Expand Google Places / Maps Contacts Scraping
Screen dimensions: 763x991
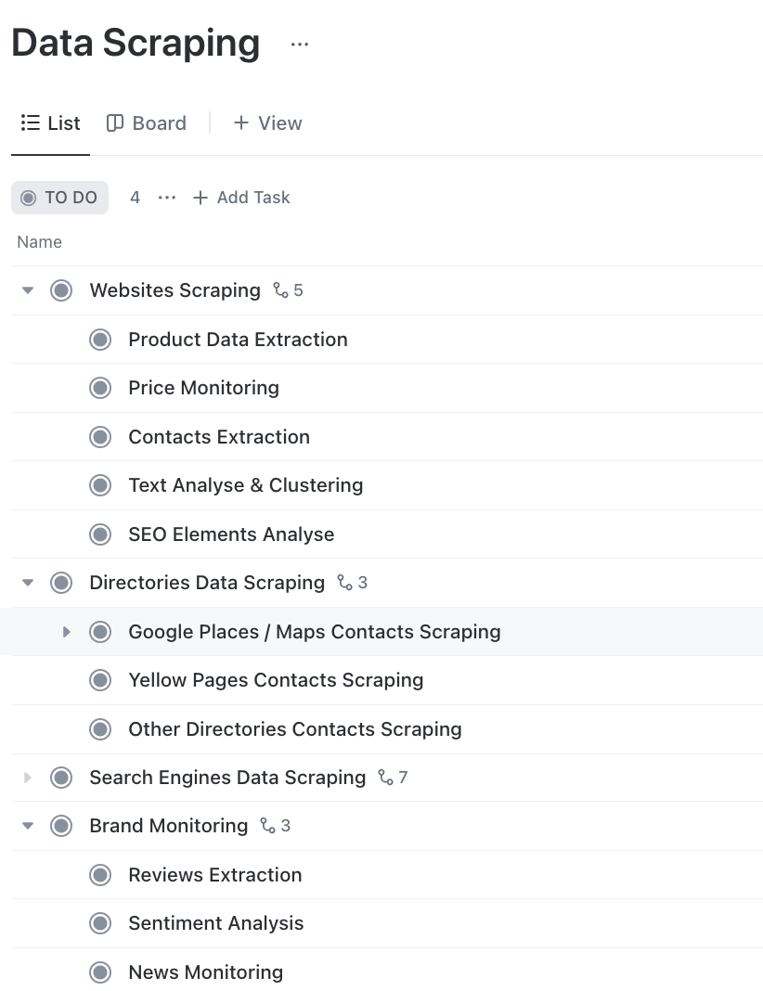66,632
